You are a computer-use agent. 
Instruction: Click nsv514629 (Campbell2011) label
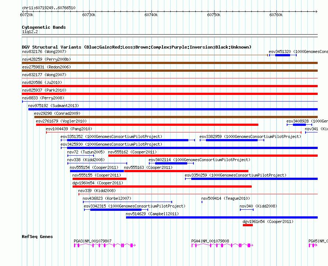click(152, 214)
